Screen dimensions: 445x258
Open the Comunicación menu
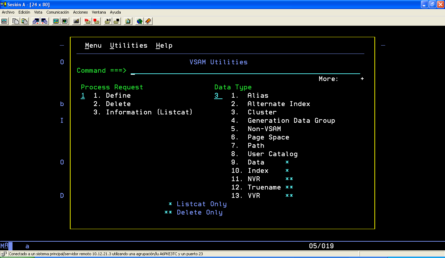coord(58,12)
